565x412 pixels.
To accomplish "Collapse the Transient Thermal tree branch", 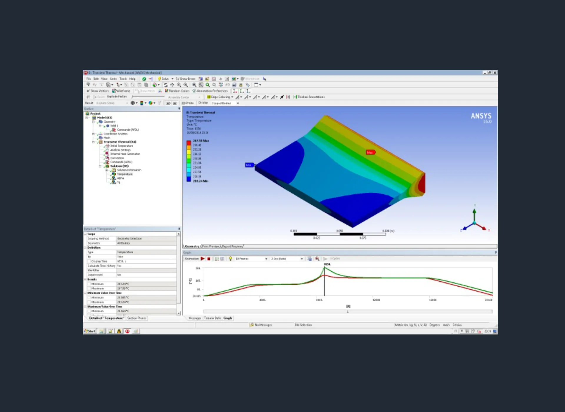I will (93, 142).
